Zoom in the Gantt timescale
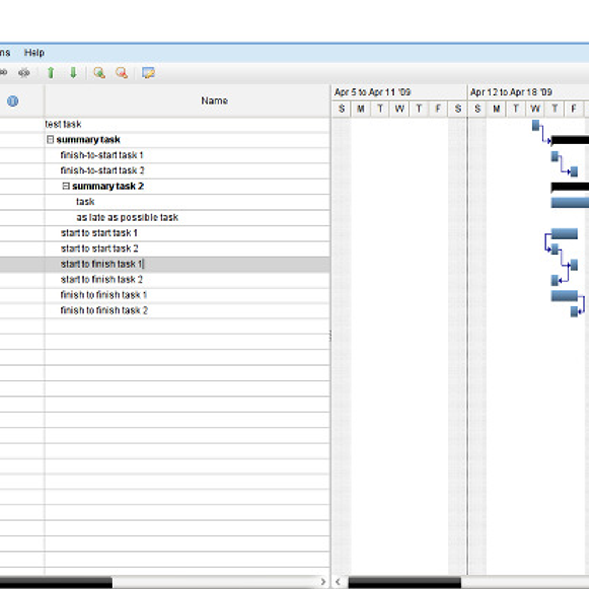Screen dimensions: 589x589 pos(99,73)
